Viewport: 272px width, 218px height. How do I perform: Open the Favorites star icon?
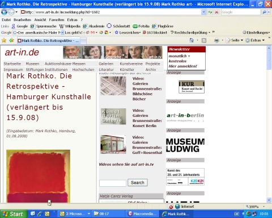click(x=4, y=40)
